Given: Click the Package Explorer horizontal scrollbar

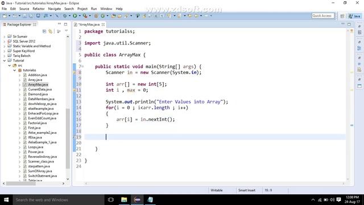Looking at the screenshot, I should (x=21, y=183).
